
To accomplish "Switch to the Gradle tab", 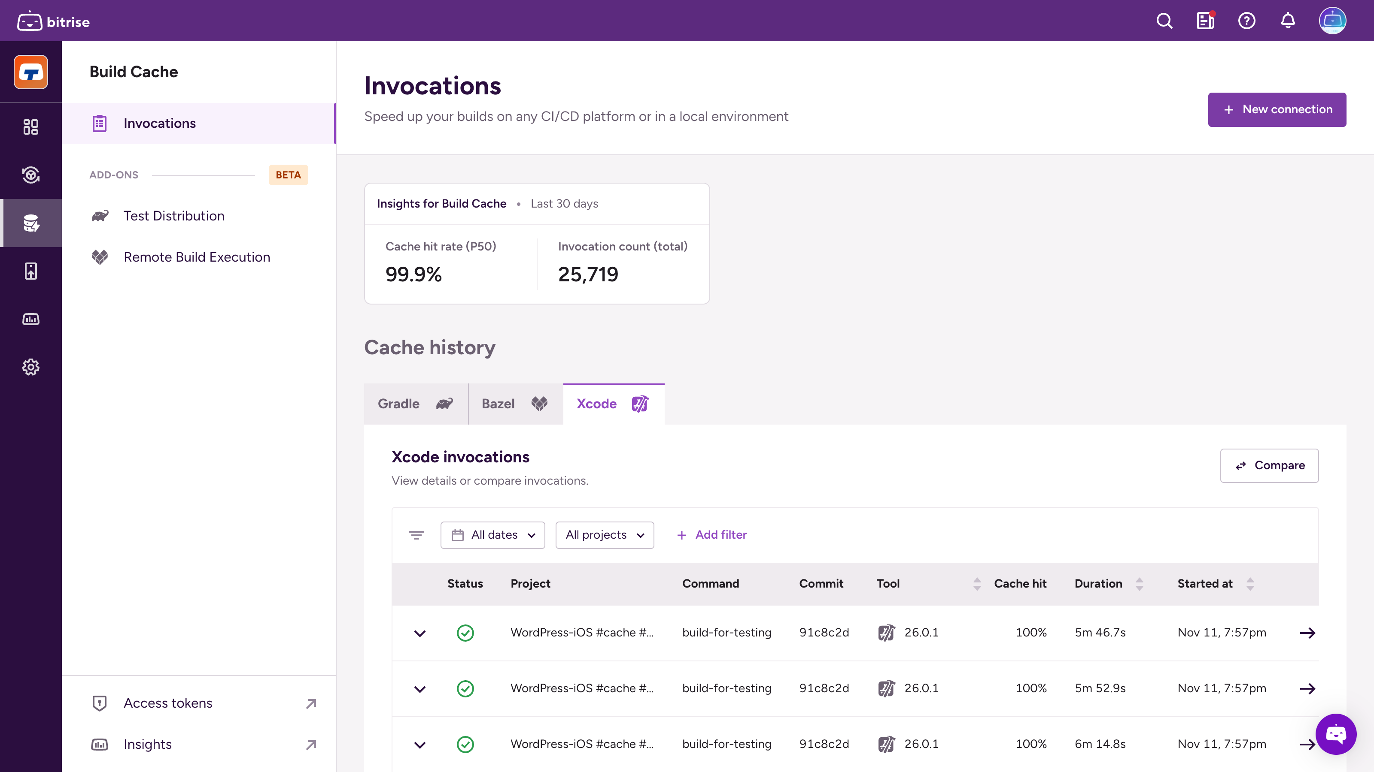I will coord(416,404).
